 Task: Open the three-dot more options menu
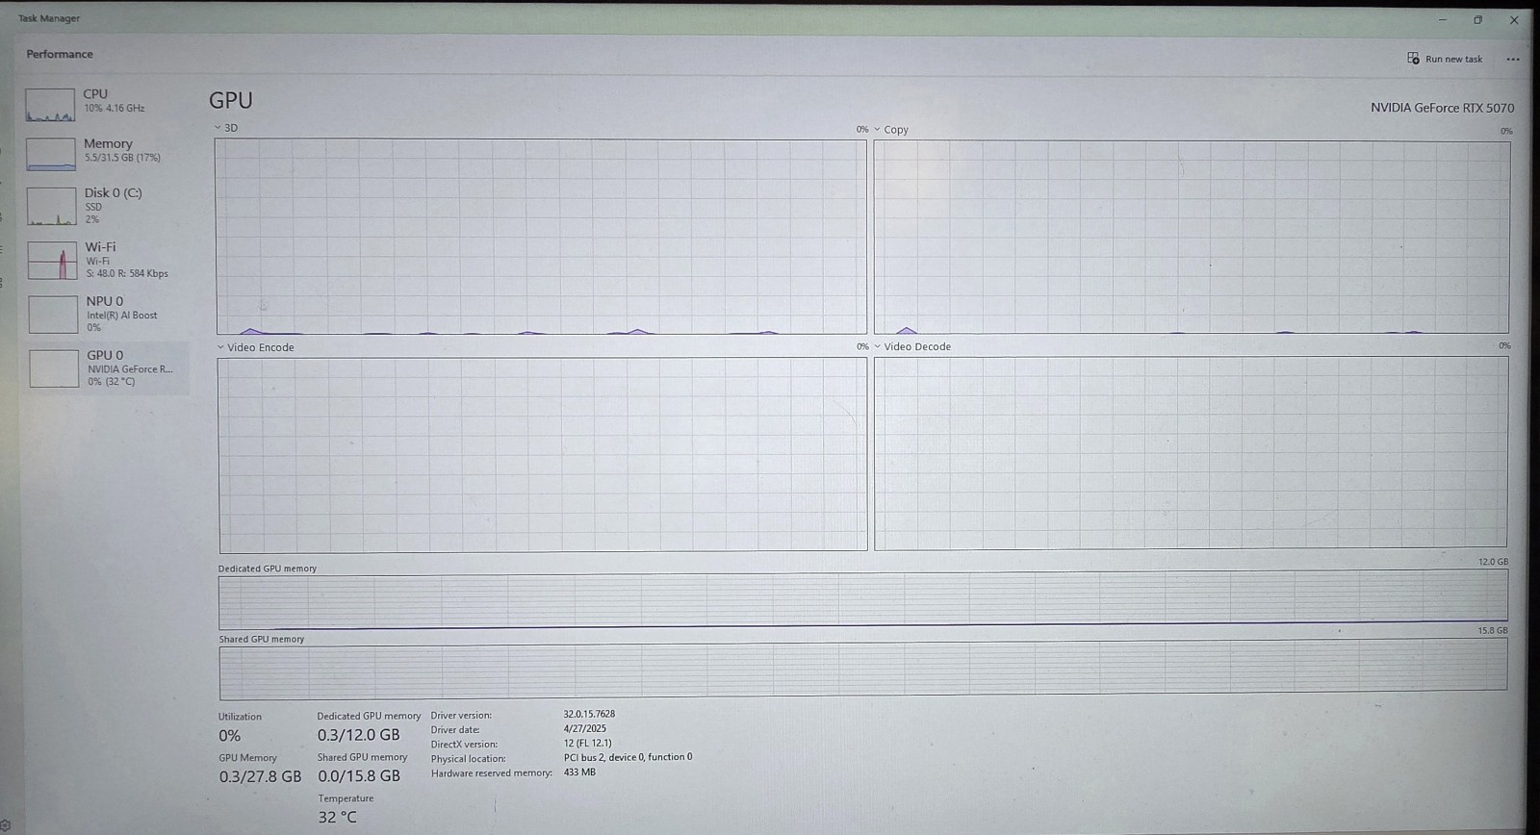(x=1513, y=60)
